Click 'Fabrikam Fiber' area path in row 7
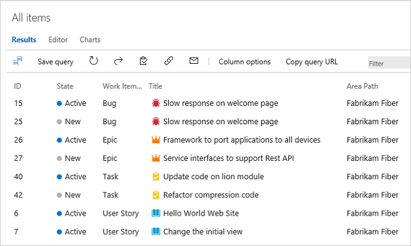 (373, 231)
